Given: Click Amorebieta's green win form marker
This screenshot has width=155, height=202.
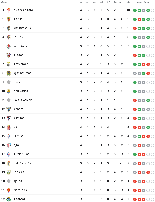Looking at the screenshot, I should 135,154.
